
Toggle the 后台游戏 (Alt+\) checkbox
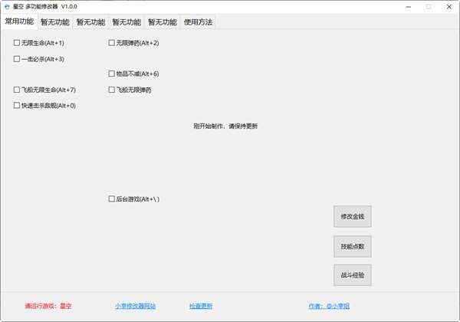[x=112, y=199]
